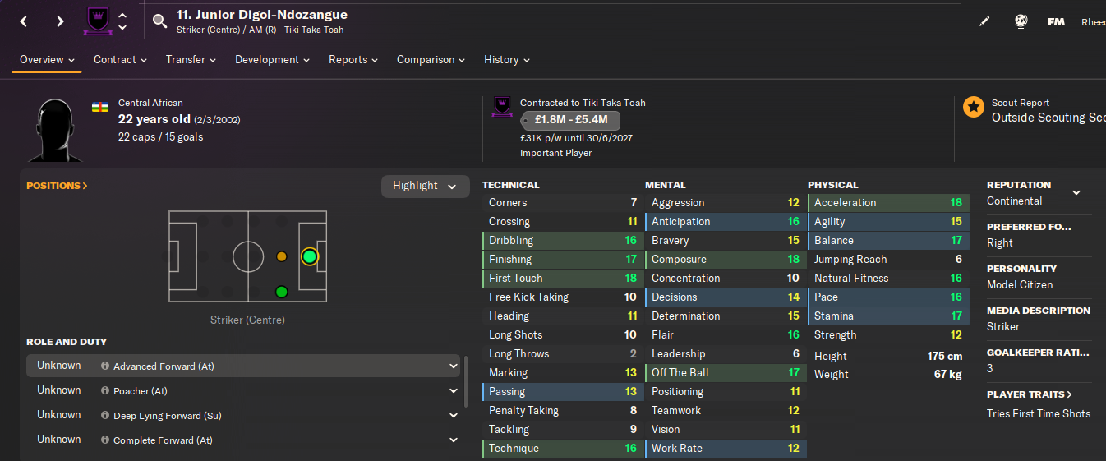Expand the Reputation chevron

pyautogui.click(x=1076, y=193)
